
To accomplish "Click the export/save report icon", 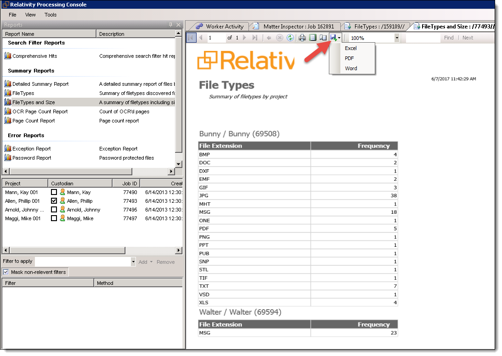I will [333, 37].
